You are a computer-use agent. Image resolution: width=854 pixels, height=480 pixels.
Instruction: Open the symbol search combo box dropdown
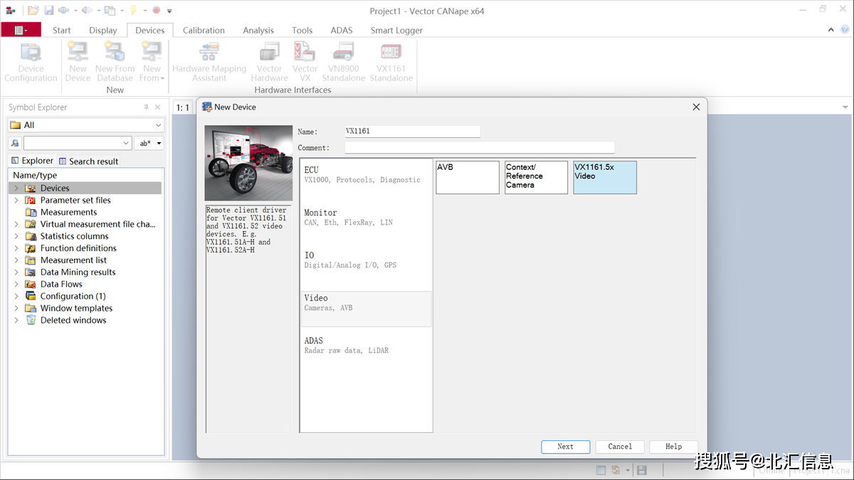[126, 143]
